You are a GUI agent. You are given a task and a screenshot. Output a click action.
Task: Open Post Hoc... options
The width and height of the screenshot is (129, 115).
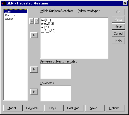[x=74, y=108]
